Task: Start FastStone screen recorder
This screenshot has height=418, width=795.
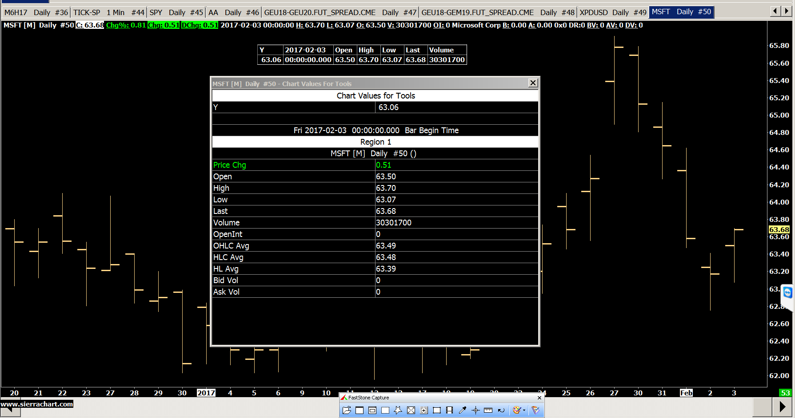Action: pyautogui.click(x=450, y=410)
